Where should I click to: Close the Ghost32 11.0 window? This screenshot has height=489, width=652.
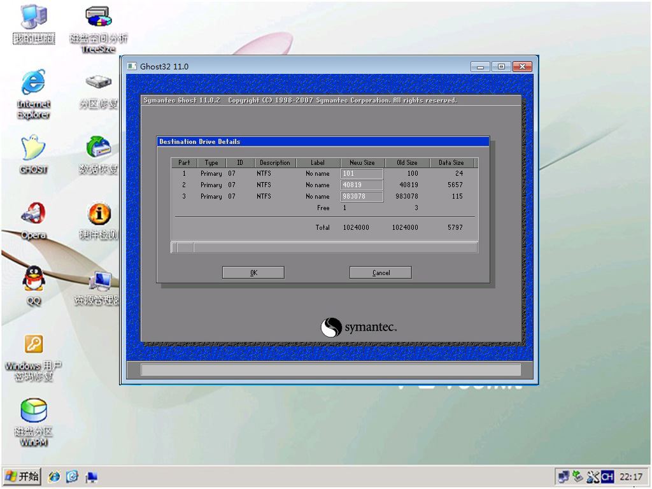click(522, 66)
